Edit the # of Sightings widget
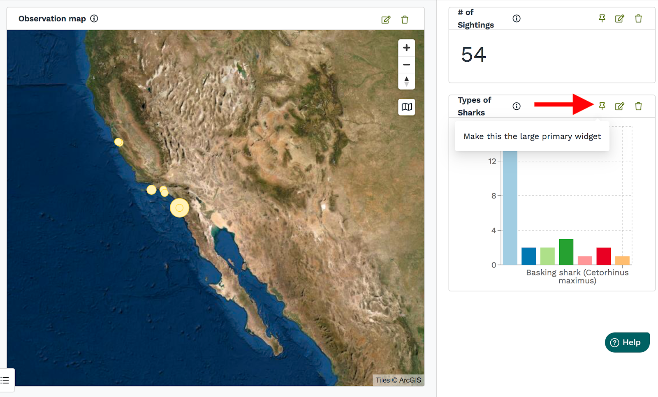 point(619,18)
